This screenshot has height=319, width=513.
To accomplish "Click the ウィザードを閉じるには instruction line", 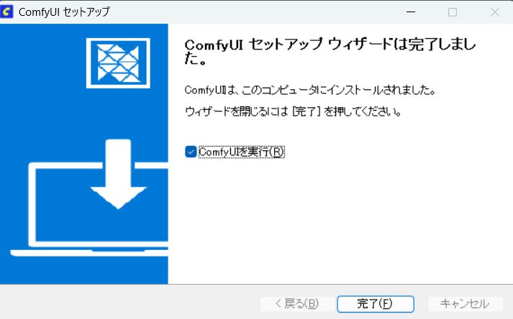I will tap(293, 112).
